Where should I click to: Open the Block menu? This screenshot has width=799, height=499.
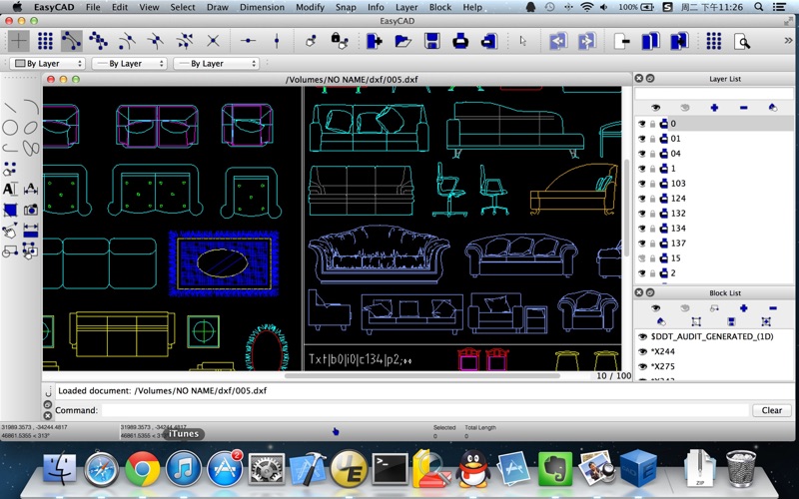coord(440,7)
